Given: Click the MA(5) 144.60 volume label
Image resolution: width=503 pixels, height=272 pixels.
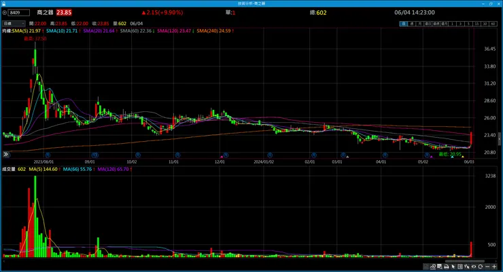Looking at the screenshot, I should (x=45, y=170).
